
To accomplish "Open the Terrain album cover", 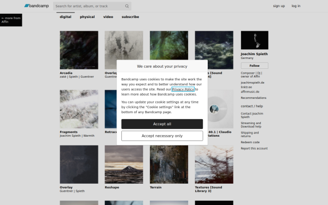I will [x=169, y=165].
